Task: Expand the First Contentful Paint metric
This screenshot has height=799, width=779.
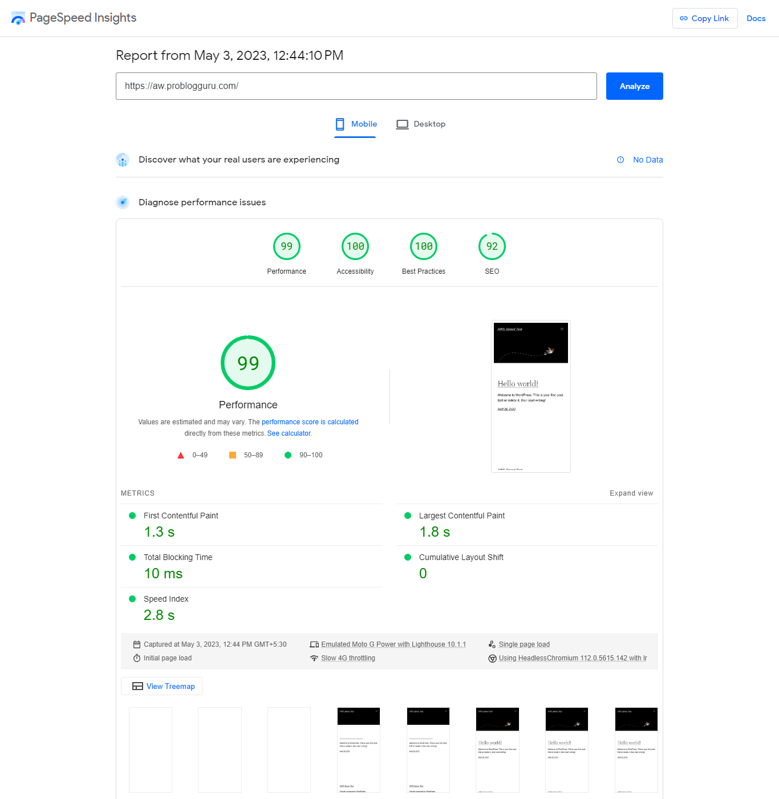Action: click(181, 516)
